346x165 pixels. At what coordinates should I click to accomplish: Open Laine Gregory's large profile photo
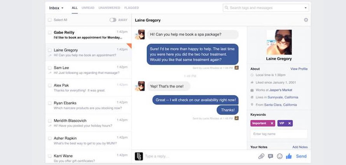click(279, 42)
